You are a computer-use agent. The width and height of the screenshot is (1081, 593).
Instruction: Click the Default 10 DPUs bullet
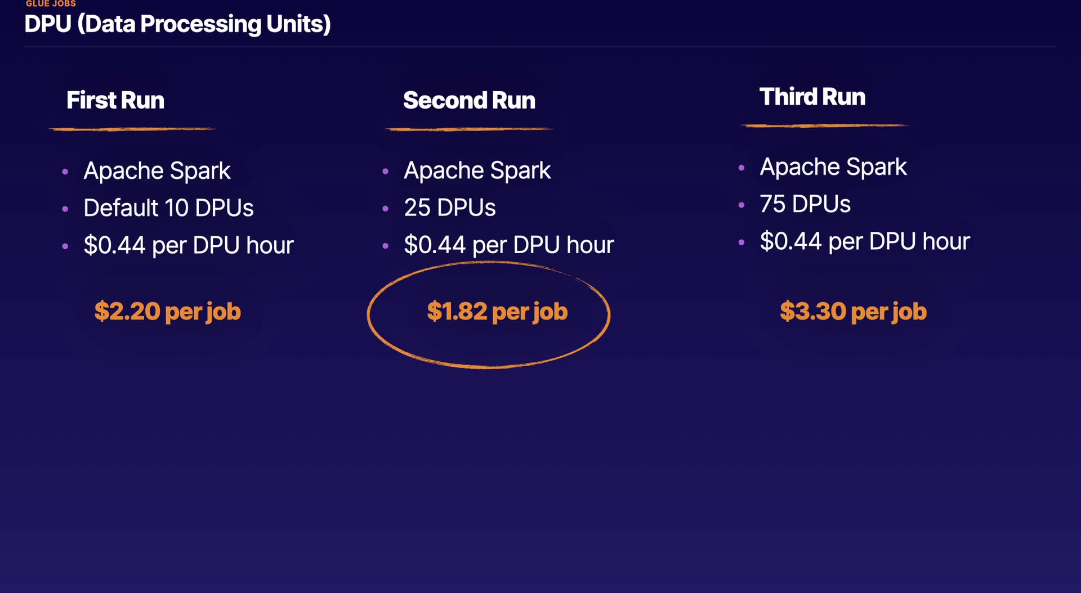pyautogui.click(x=168, y=208)
